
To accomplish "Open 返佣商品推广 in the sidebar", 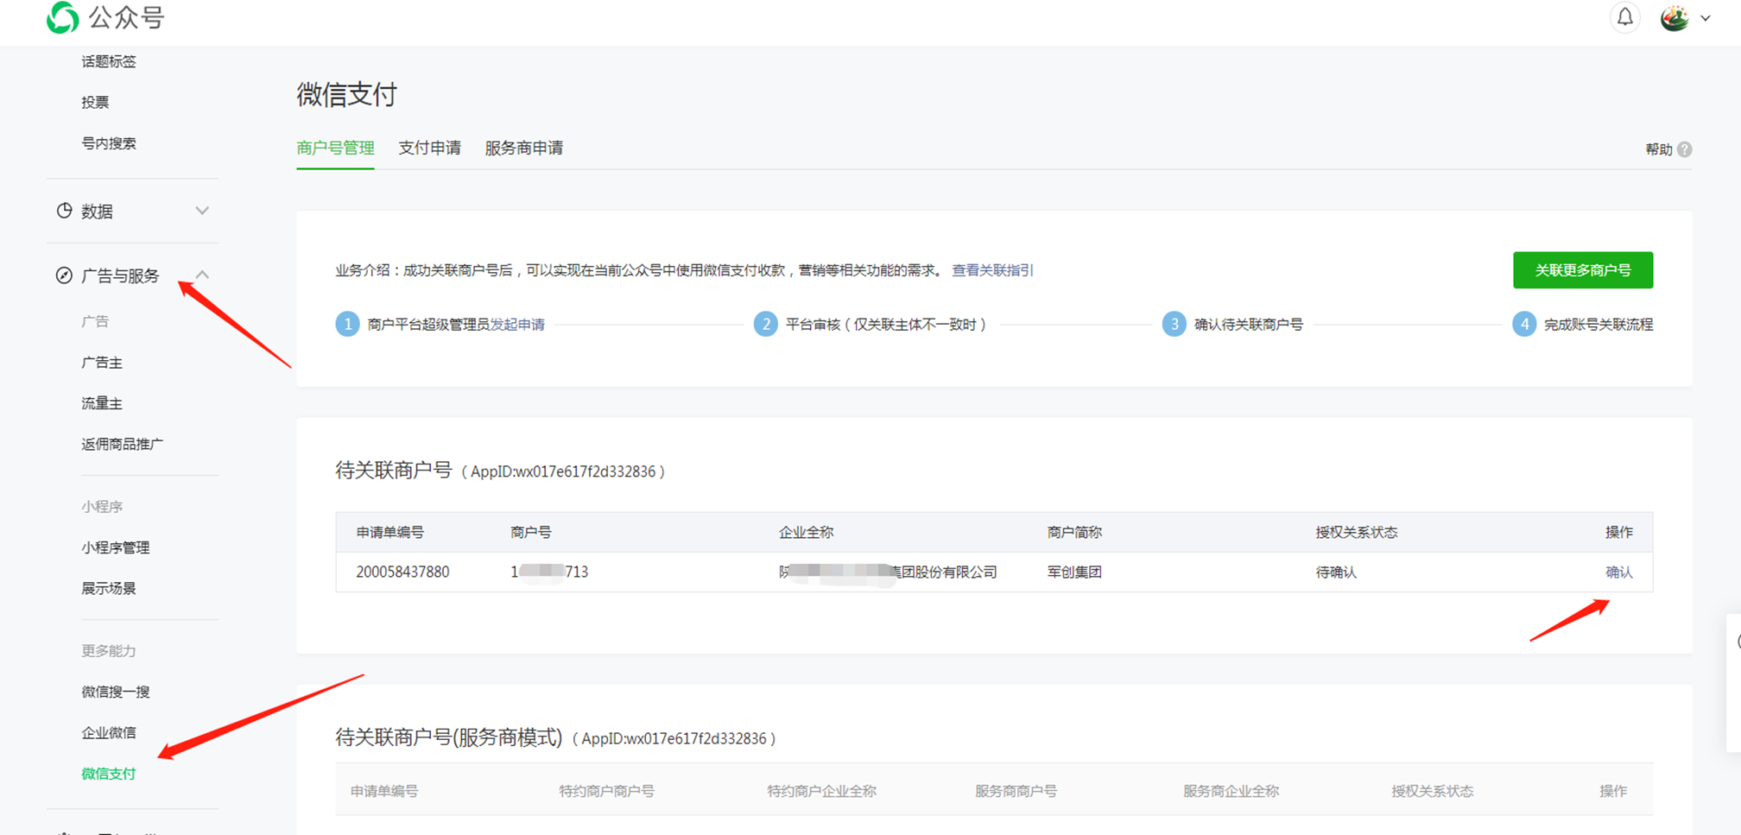I will [x=123, y=444].
